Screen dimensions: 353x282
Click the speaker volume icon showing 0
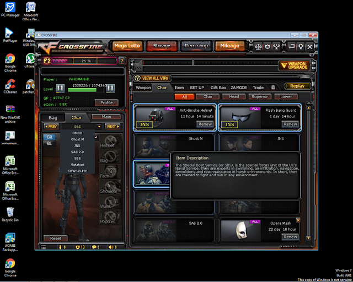111,247
